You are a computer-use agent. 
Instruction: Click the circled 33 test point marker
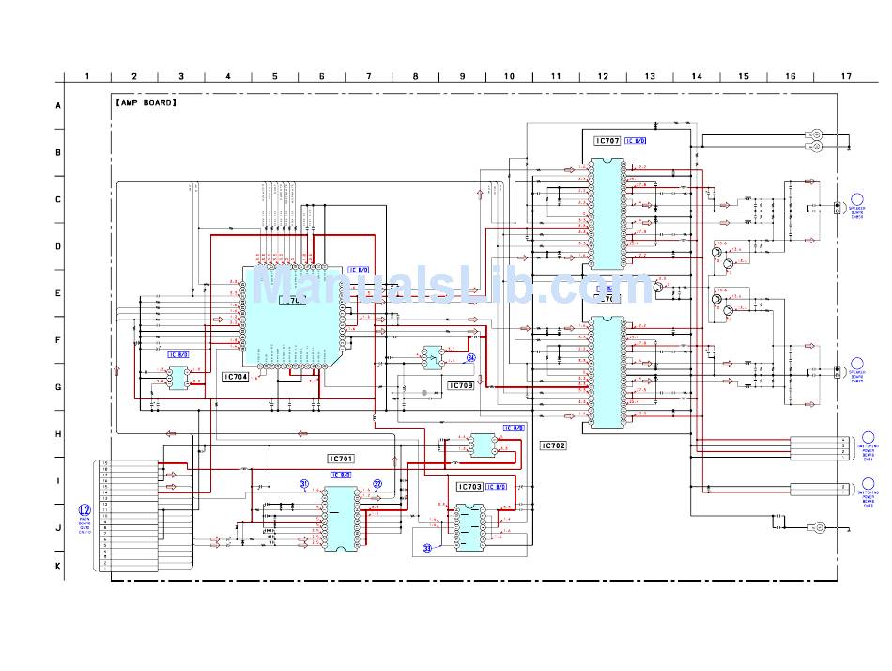pos(427,548)
